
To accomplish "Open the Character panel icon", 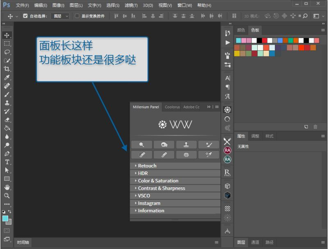I will click(227, 78).
